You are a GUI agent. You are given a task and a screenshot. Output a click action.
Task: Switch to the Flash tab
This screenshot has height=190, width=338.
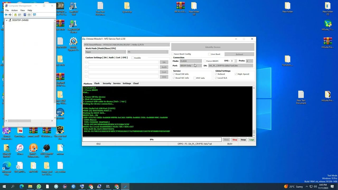pyautogui.click(x=97, y=83)
